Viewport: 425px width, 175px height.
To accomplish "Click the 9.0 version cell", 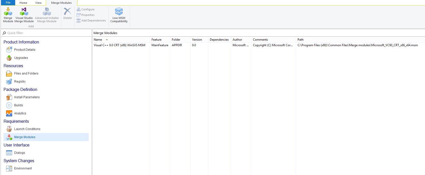I will (x=194, y=45).
